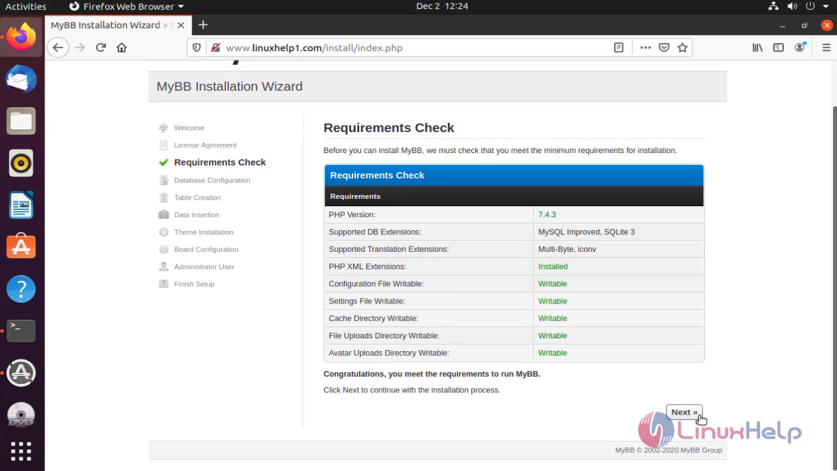Open the Terminal from the dock
The image size is (837, 471).
[x=22, y=330]
